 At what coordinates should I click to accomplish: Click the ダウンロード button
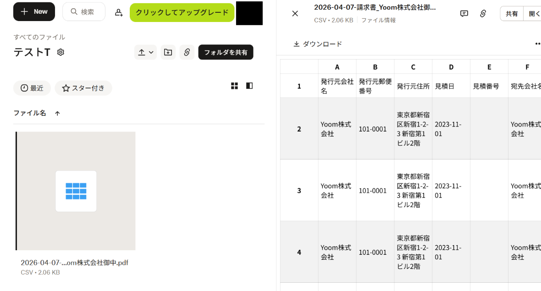pyautogui.click(x=318, y=44)
